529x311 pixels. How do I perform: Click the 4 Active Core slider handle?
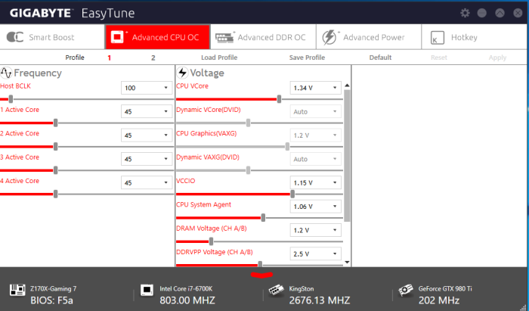tap(56, 194)
